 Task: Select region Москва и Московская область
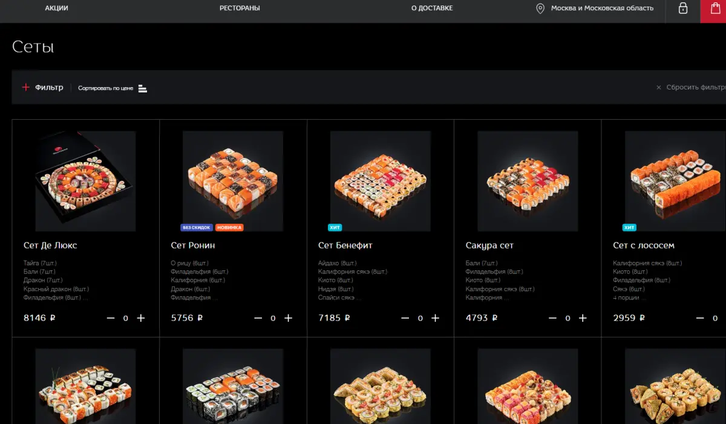coord(602,8)
